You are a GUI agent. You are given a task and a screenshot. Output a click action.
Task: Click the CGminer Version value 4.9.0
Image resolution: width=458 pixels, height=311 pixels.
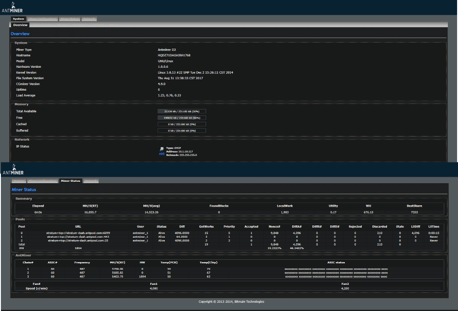[162, 84]
